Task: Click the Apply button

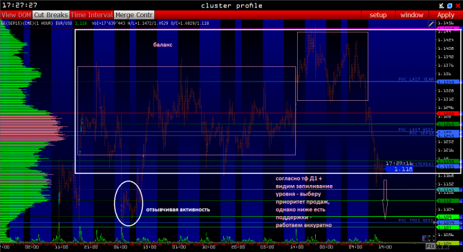Action: (x=446, y=15)
